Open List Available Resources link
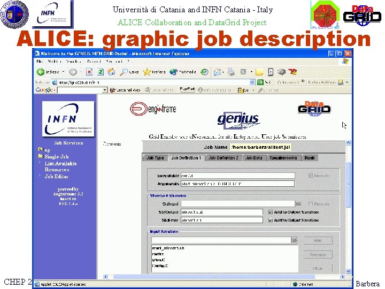Viewport: 385px width, 289px height. pyautogui.click(x=60, y=166)
